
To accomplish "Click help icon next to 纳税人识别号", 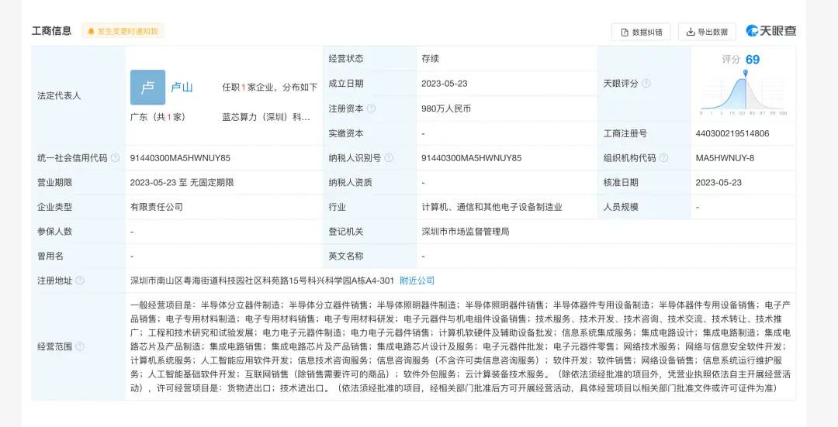I will (389, 158).
